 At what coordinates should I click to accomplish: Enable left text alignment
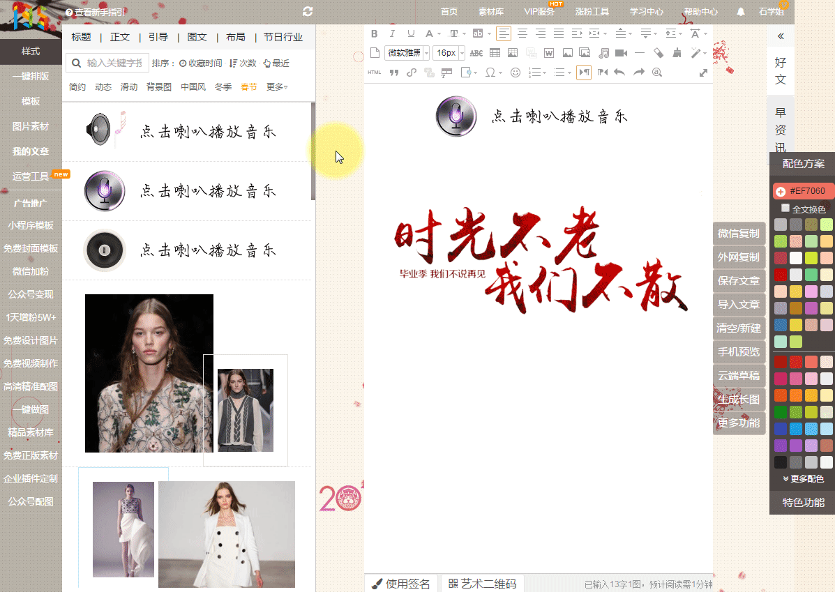coord(504,33)
